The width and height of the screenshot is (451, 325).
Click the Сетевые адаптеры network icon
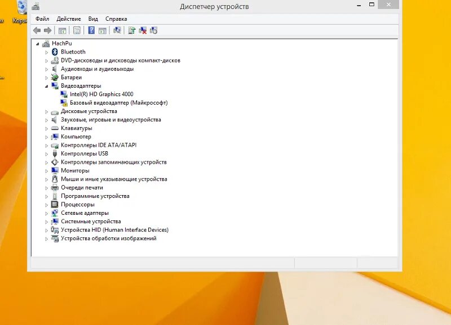pos(55,213)
